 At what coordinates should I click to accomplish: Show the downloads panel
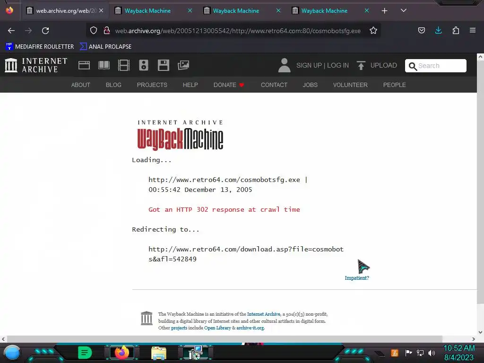[x=438, y=30]
